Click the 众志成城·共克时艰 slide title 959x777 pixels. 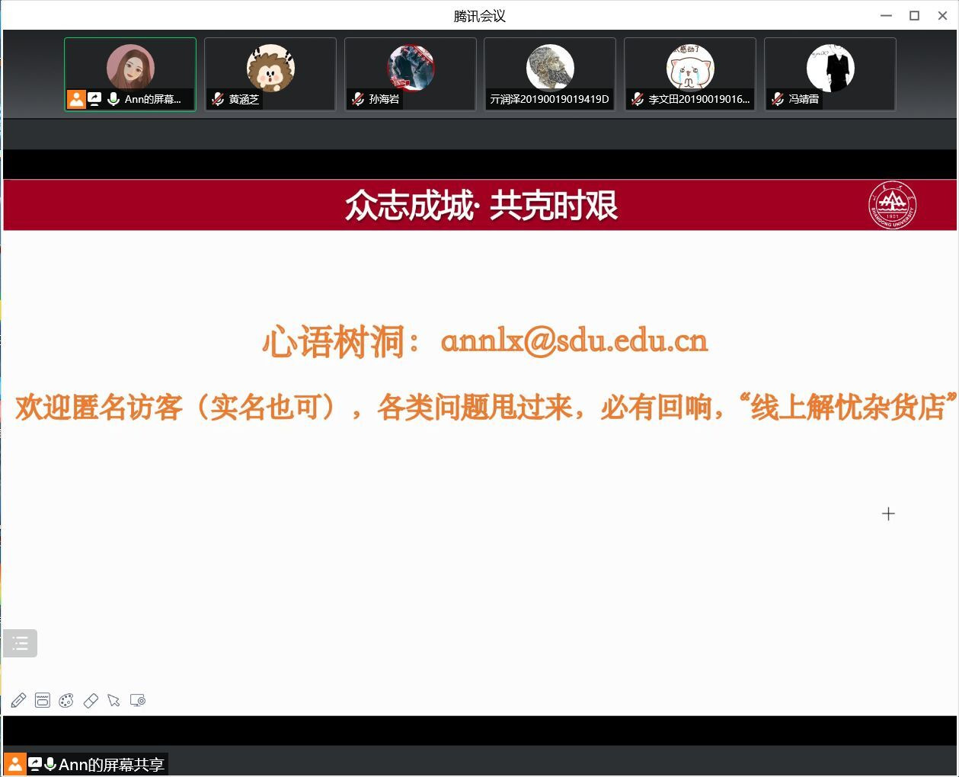[481, 206]
